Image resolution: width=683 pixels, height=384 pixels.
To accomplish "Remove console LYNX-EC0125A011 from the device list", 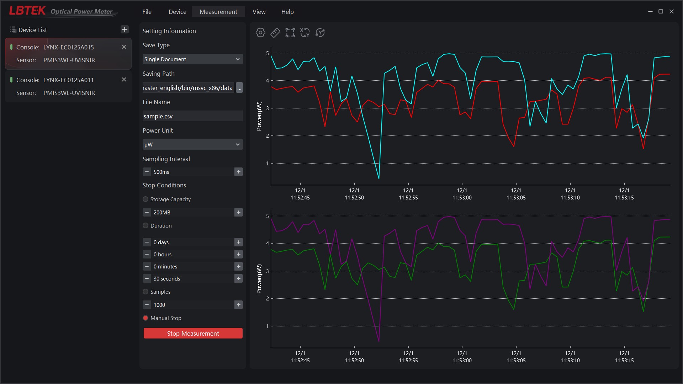I will (x=124, y=80).
